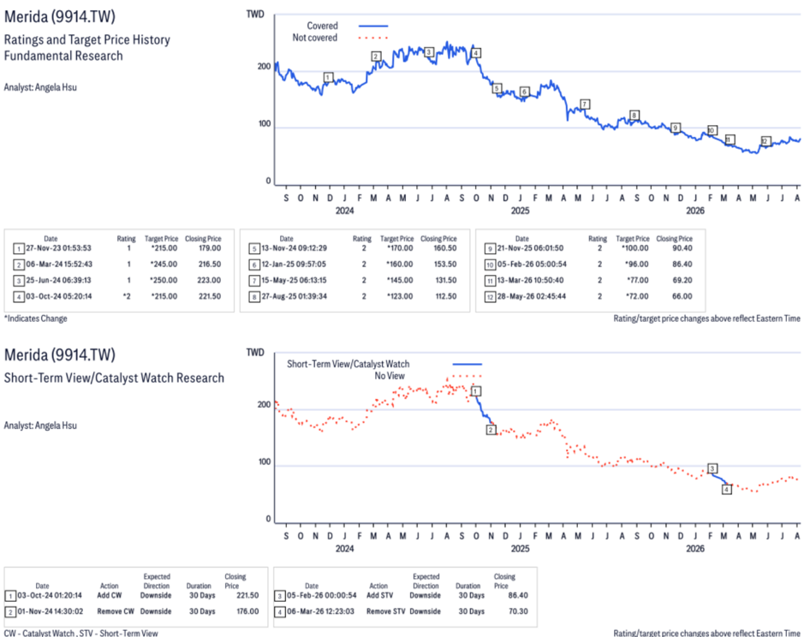Click the 'Fundamental Research' subtitle
804x637 pixels.
[63, 56]
